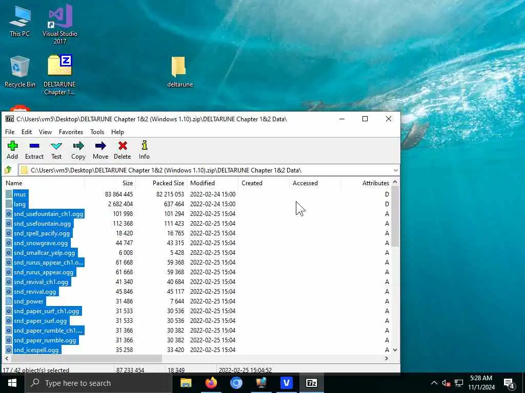Click the muted volume tray icon
Image resolution: width=525 pixels, height=393 pixels.
[446, 383]
